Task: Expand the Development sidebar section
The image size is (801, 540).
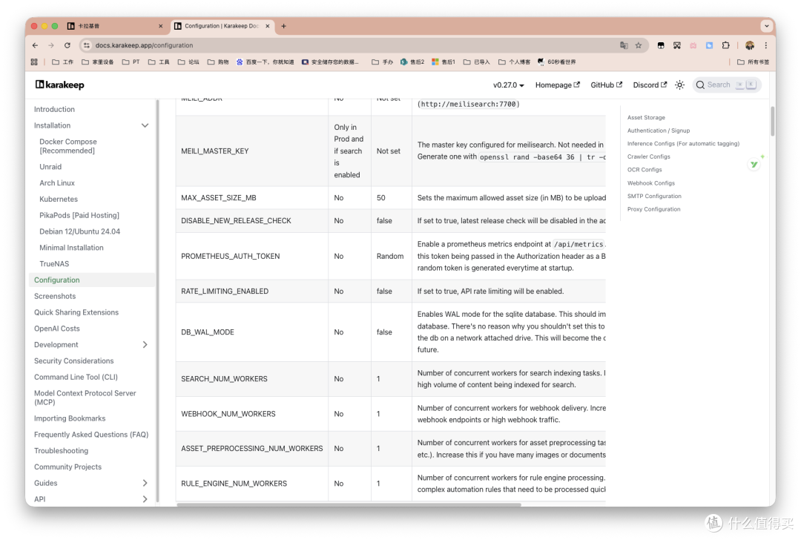Action: pyautogui.click(x=145, y=345)
